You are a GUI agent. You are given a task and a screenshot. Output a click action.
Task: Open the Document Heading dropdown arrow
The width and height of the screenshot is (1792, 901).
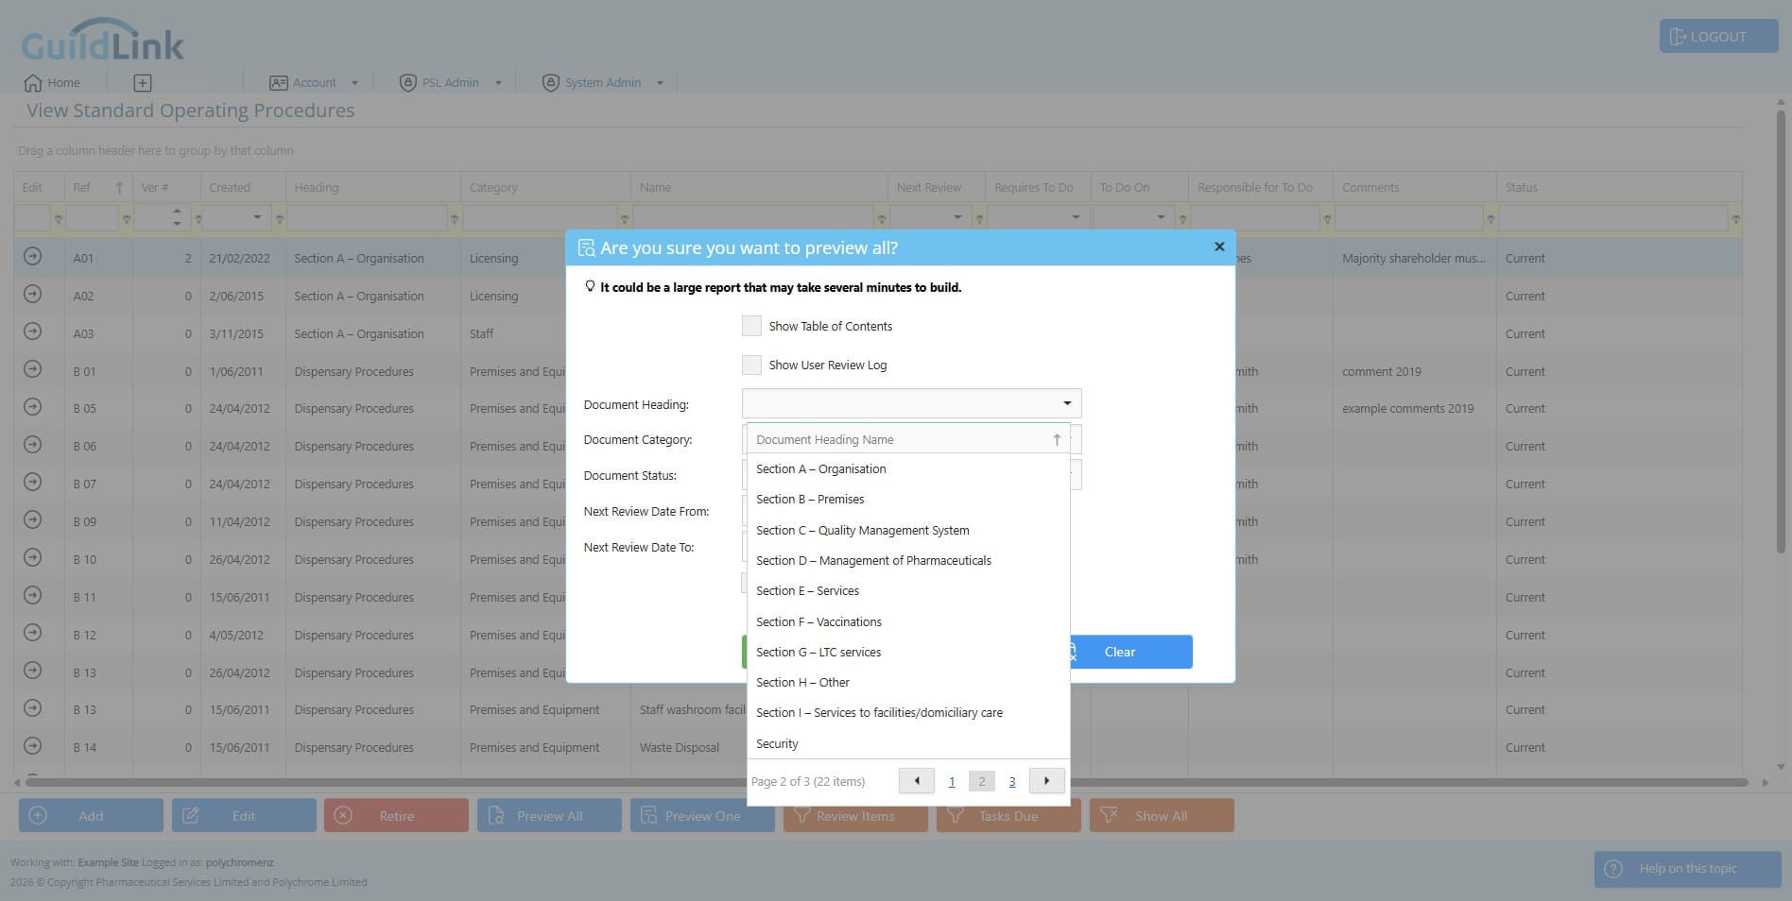1067,403
